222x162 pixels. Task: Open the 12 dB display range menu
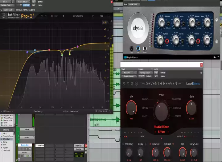105,23
